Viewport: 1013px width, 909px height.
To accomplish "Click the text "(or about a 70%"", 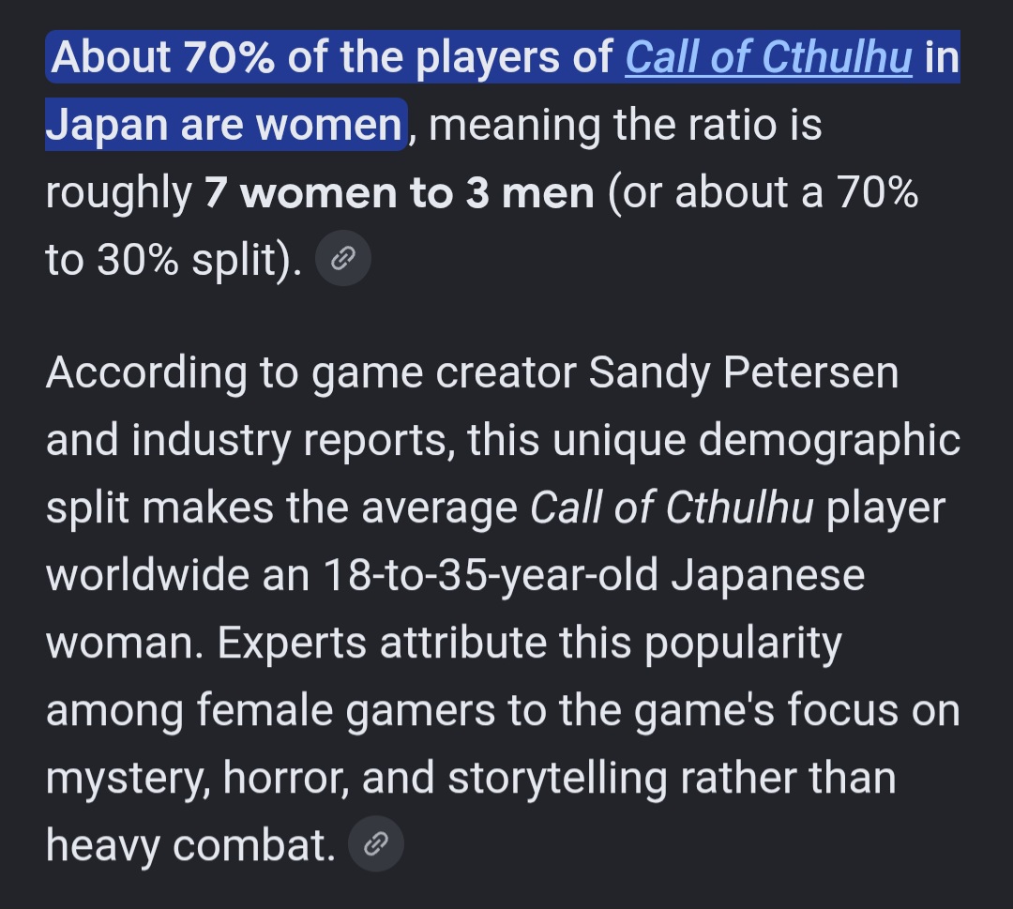I will tap(763, 192).
